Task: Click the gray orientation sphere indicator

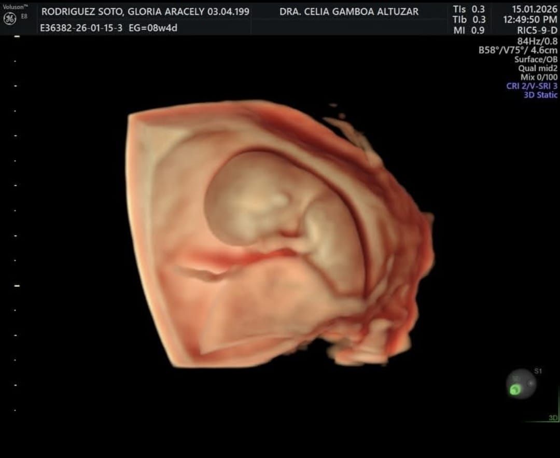Action: [x=521, y=384]
